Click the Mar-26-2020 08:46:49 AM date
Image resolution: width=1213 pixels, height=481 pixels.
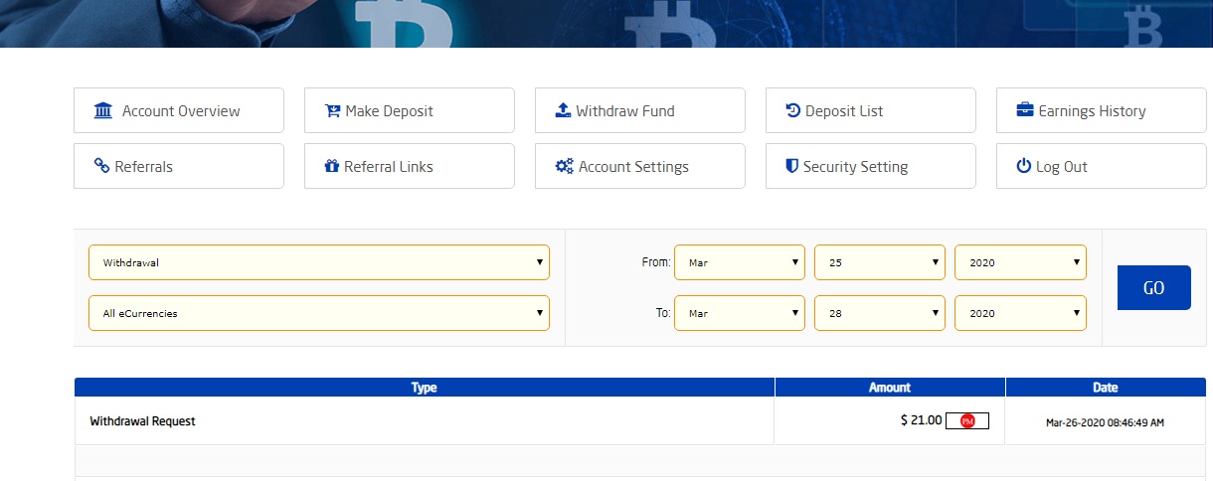point(1105,422)
